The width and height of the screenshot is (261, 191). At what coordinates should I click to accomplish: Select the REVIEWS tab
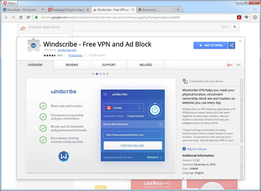click(72, 65)
